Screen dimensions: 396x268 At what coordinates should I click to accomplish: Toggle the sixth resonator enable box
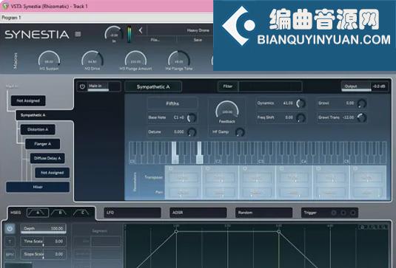pos(355,168)
